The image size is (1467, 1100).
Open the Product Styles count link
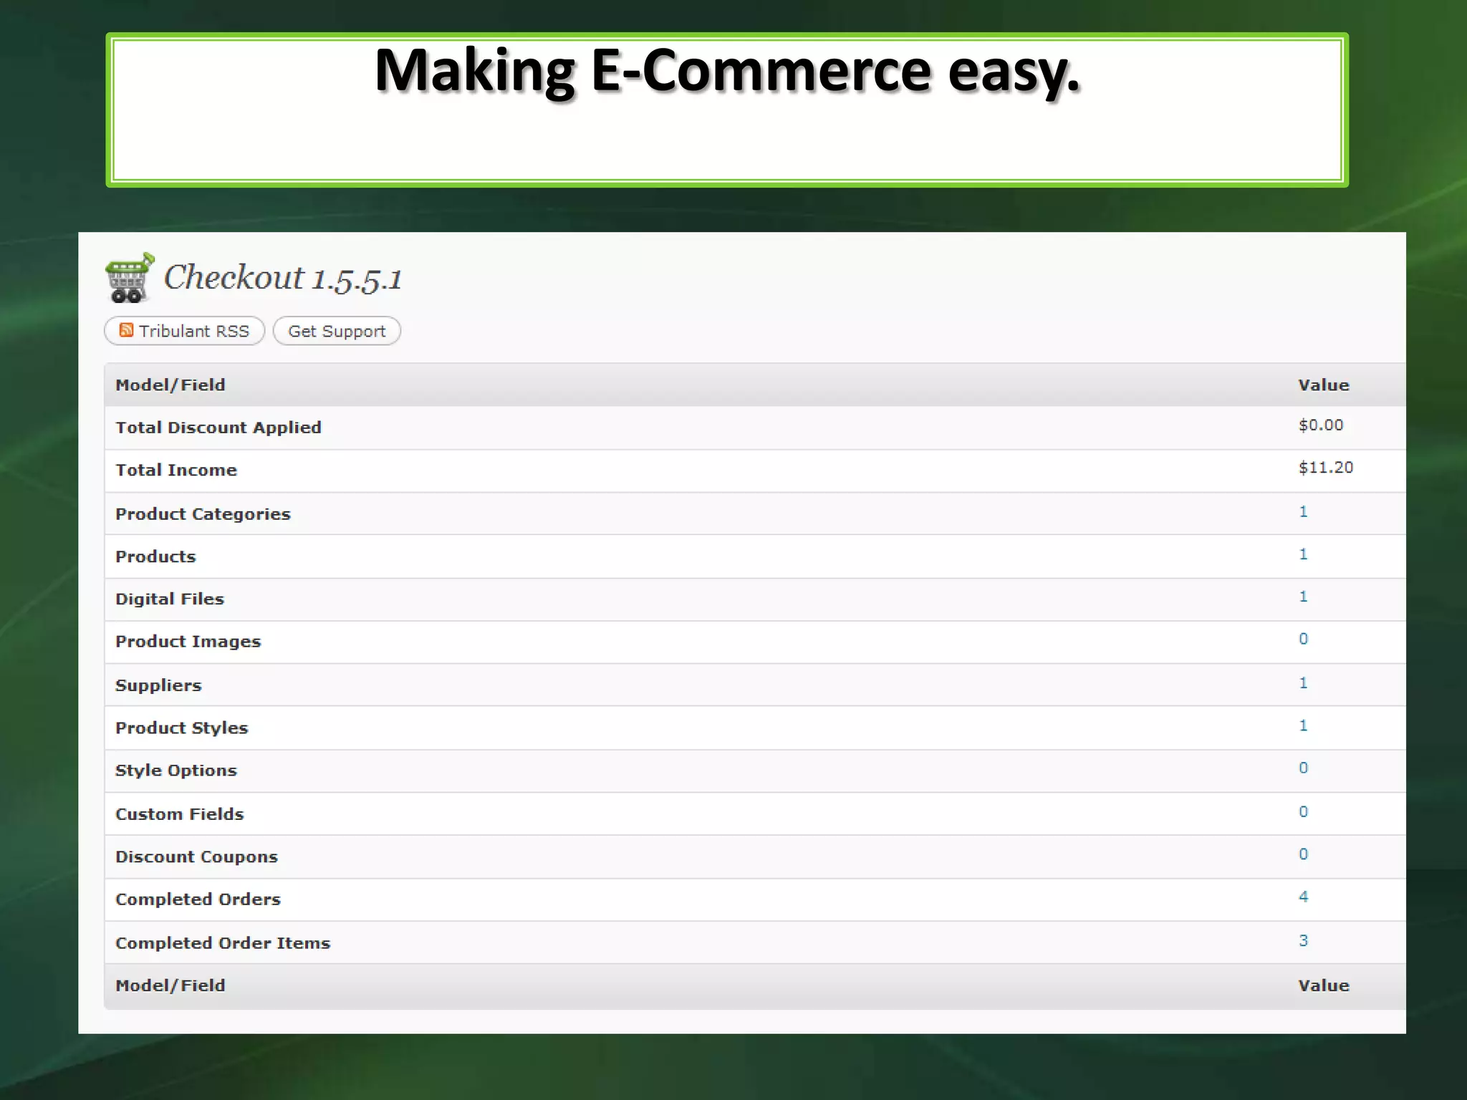click(x=1303, y=725)
